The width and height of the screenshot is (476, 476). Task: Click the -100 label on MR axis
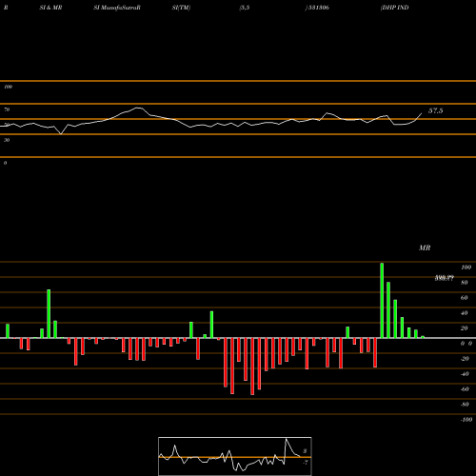(466, 420)
